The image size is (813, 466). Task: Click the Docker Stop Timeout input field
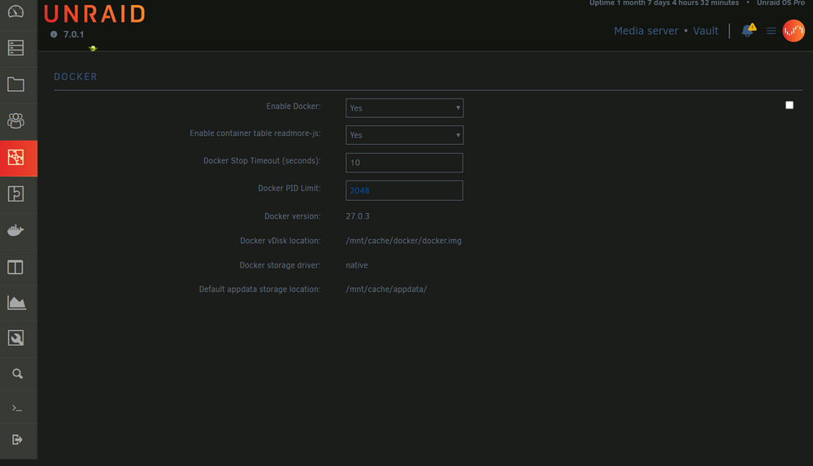[404, 163]
